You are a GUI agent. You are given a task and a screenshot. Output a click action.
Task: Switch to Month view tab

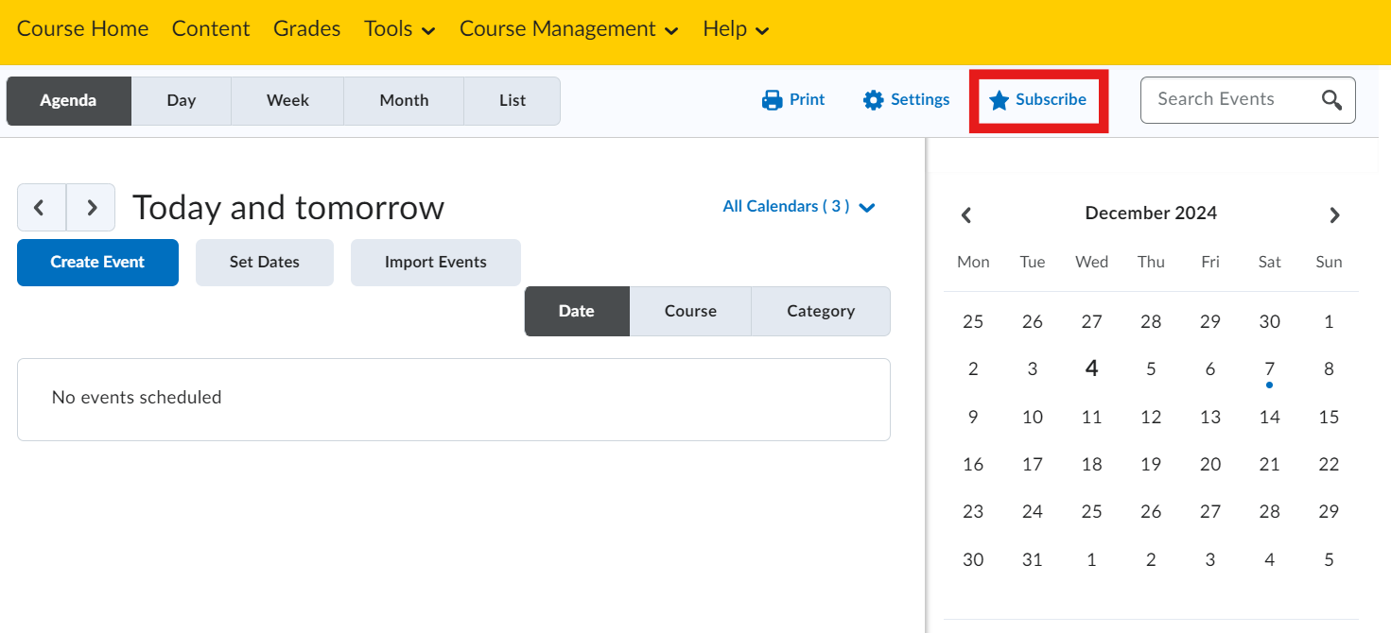[404, 101]
